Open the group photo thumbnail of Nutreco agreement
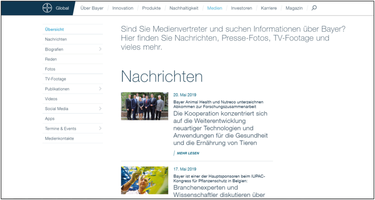The height and width of the screenshot is (200, 375). pos(144,106)
